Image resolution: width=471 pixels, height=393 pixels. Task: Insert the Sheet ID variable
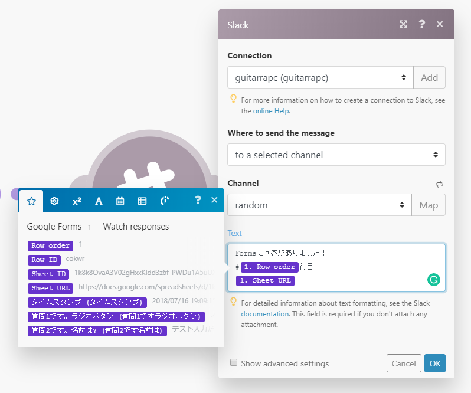pyautogui.click(x=48, y=274)
